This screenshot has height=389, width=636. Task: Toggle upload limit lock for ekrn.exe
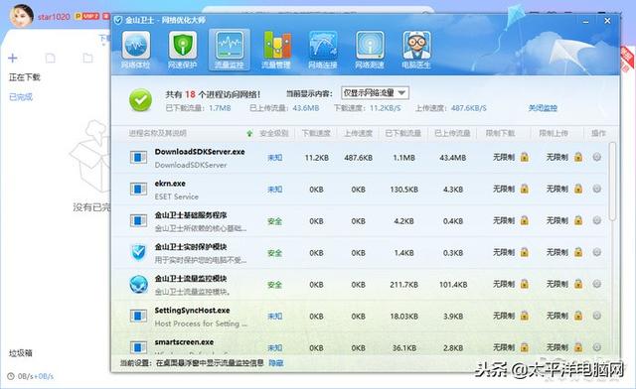(578, 189)
